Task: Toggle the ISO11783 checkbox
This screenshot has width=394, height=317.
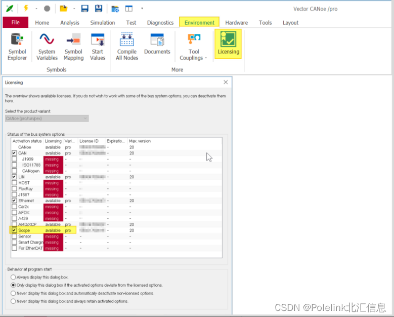Action: [14, 165]
